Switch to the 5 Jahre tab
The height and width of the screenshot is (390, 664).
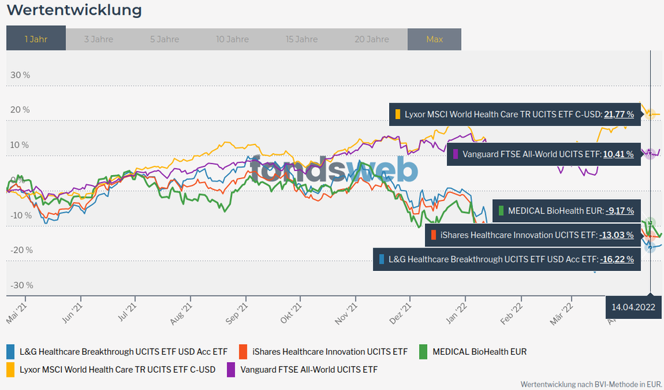[164, 39]
